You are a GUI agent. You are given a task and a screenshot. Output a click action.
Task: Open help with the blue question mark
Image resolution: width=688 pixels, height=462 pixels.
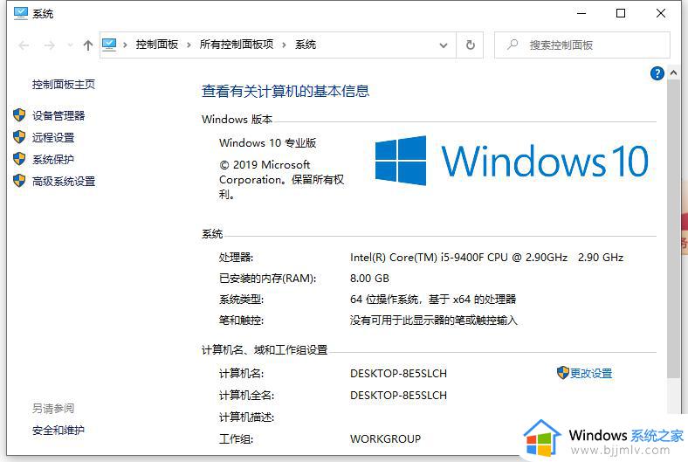[657, 73]
